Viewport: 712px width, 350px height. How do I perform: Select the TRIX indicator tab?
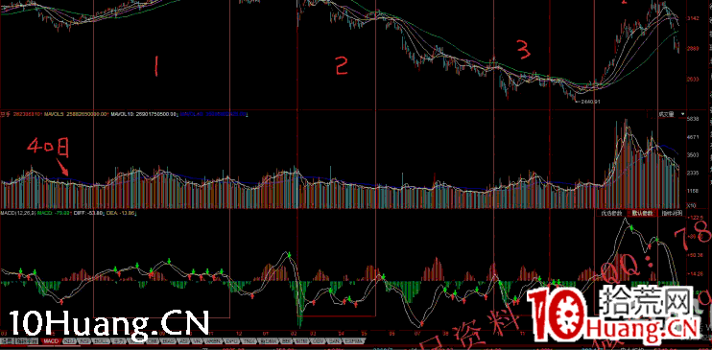coord(248,341)
